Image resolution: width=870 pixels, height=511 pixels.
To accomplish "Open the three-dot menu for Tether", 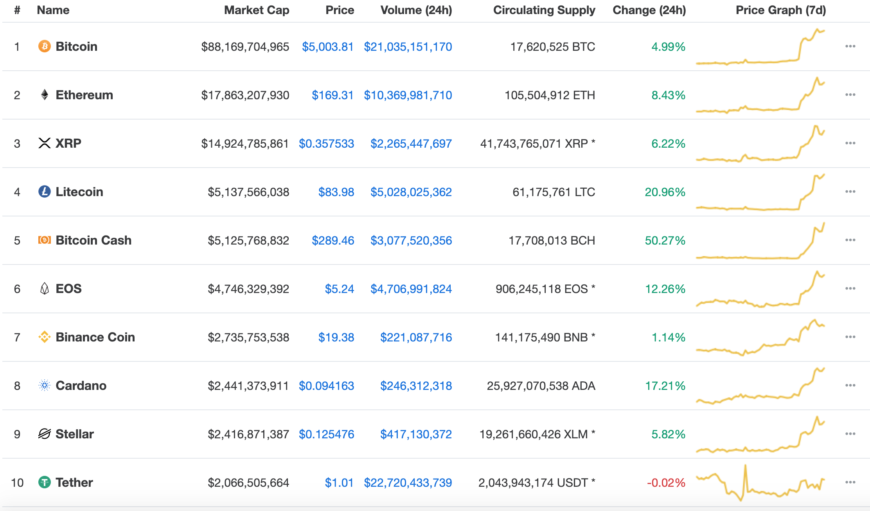I will (850, 482).
